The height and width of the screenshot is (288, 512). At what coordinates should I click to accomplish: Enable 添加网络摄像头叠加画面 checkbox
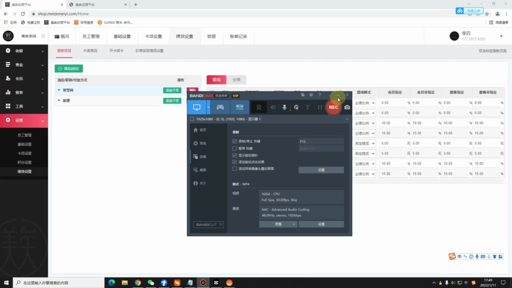[x=235, y=168]
